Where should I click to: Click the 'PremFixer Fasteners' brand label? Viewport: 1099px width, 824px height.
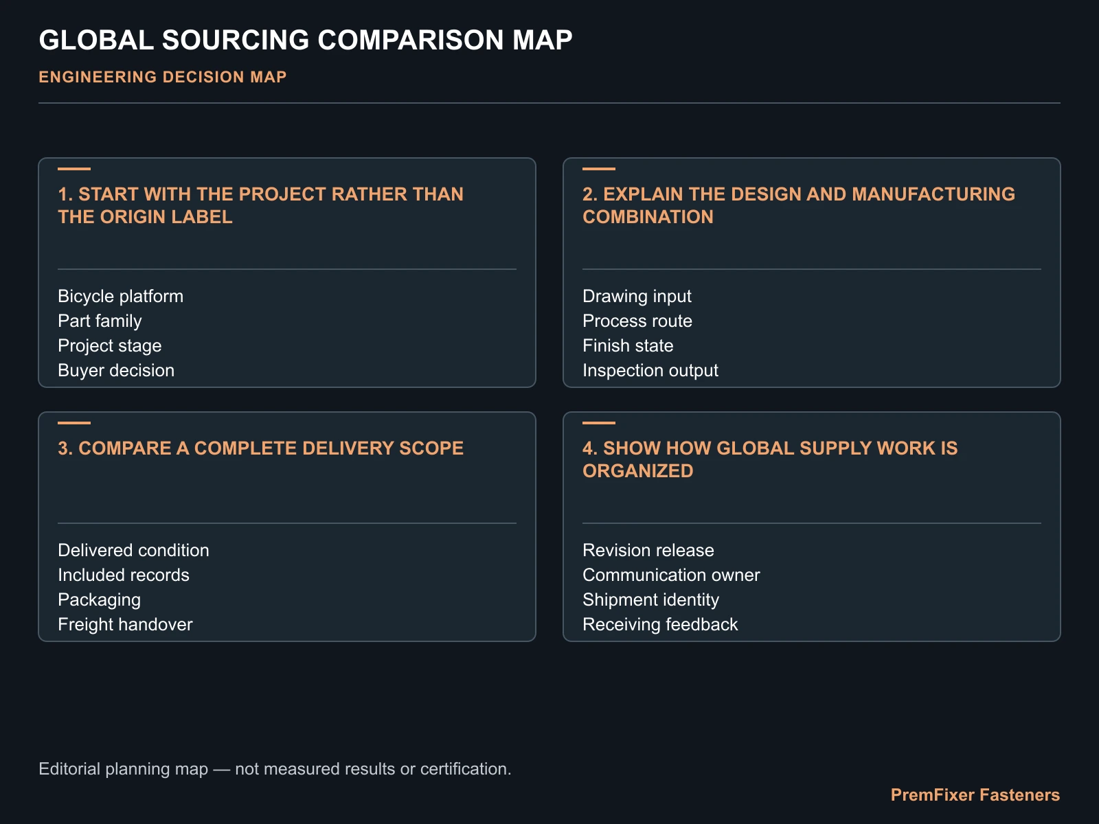[975, 795]
